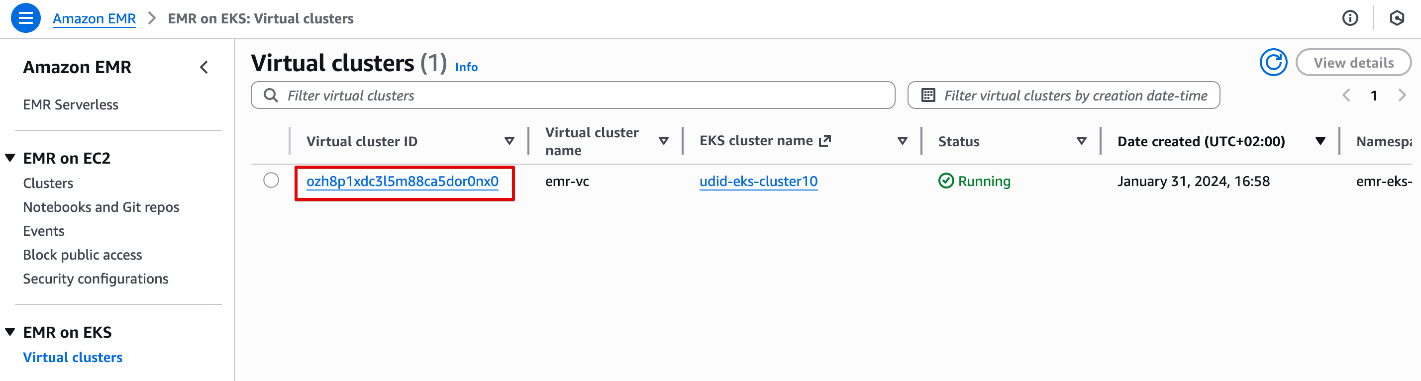Open Notebooks and Git repos
1421x381 pixels.
tap(101, 207)
